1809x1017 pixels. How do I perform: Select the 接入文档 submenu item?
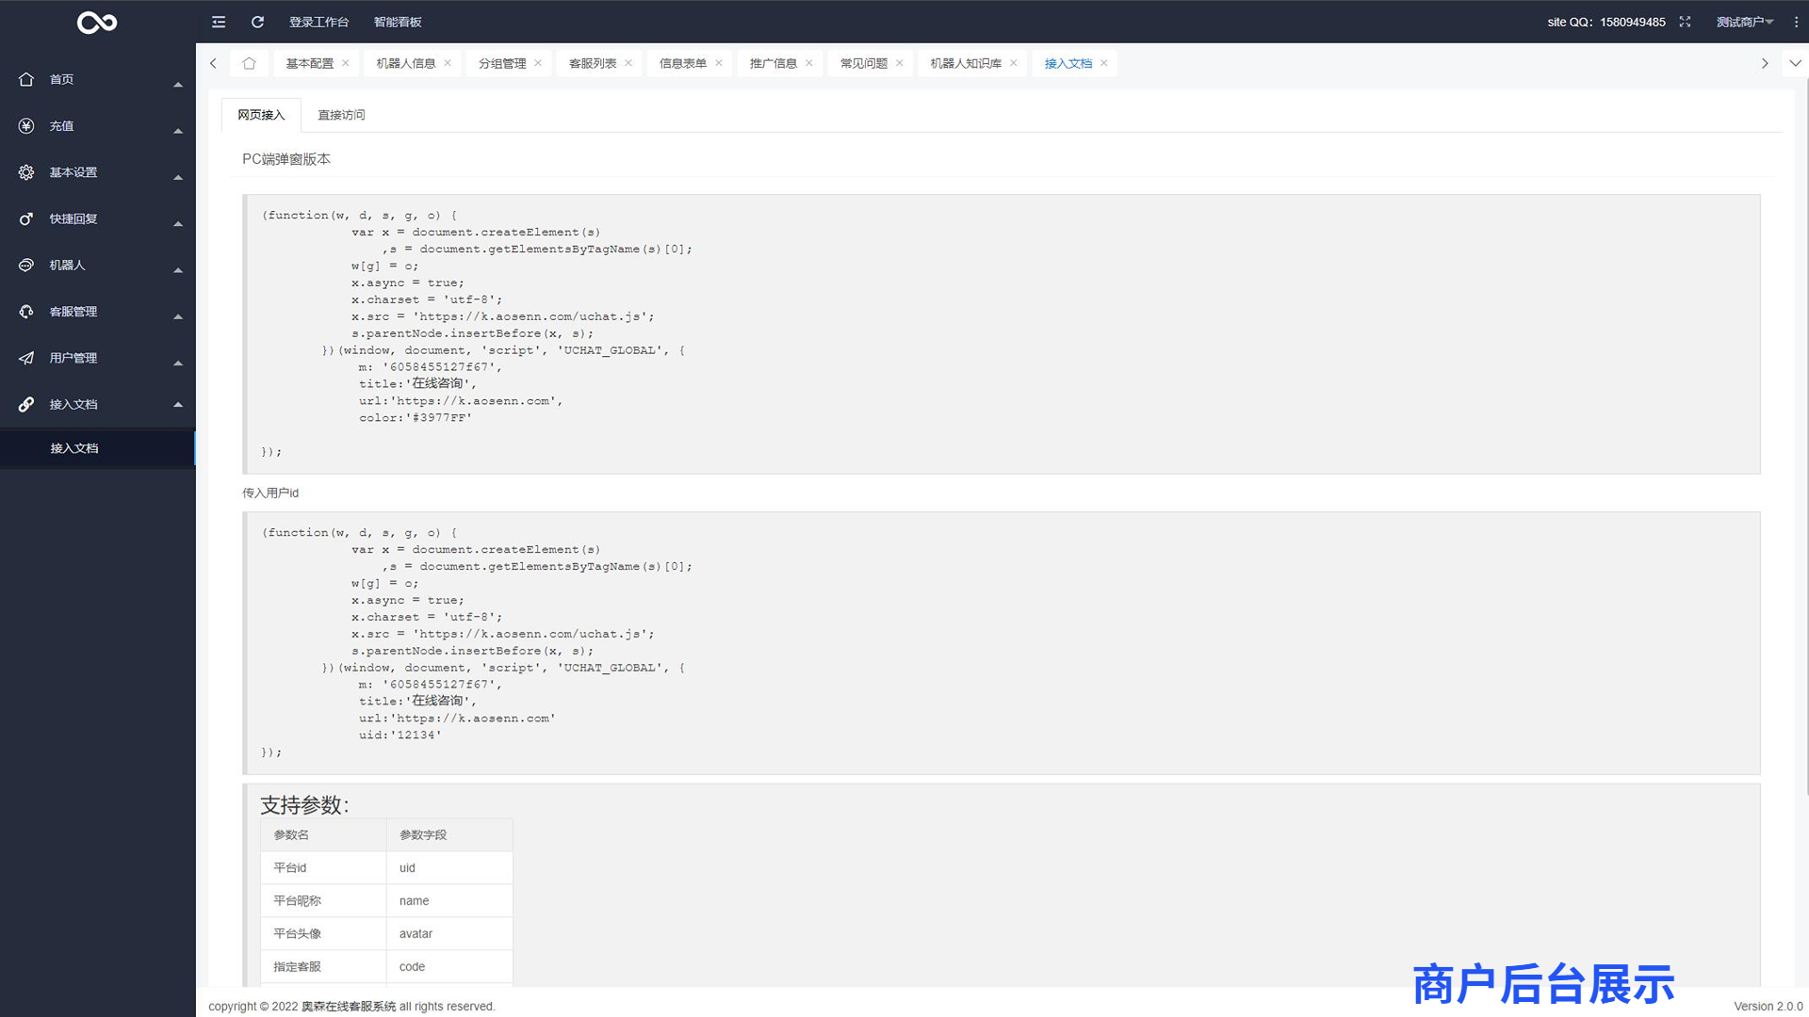pyautogui.click(x=98, y=448)
